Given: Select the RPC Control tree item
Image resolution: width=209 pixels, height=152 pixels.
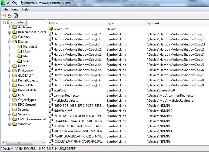Looking at the screenshot, I should (27, 105).
